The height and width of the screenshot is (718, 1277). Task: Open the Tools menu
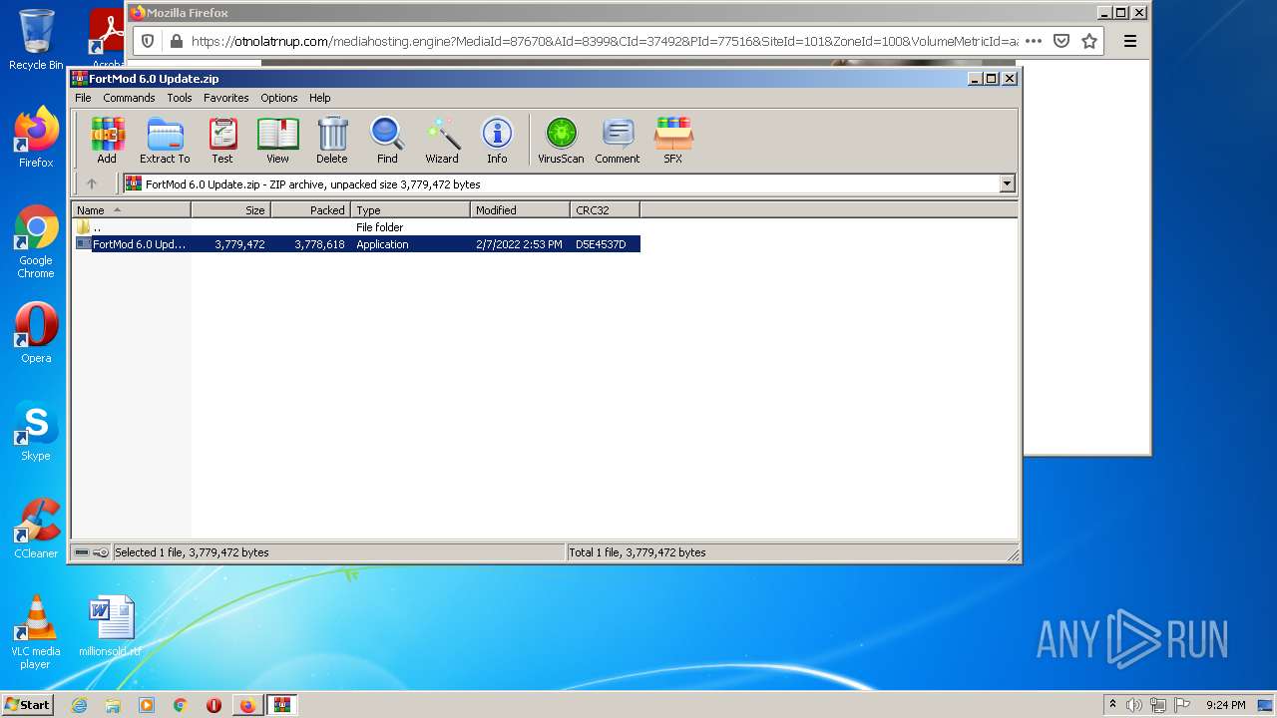180,98
